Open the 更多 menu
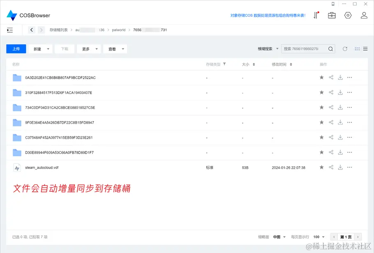This screenshot has height=253, width=374. (x=88, y=49)
